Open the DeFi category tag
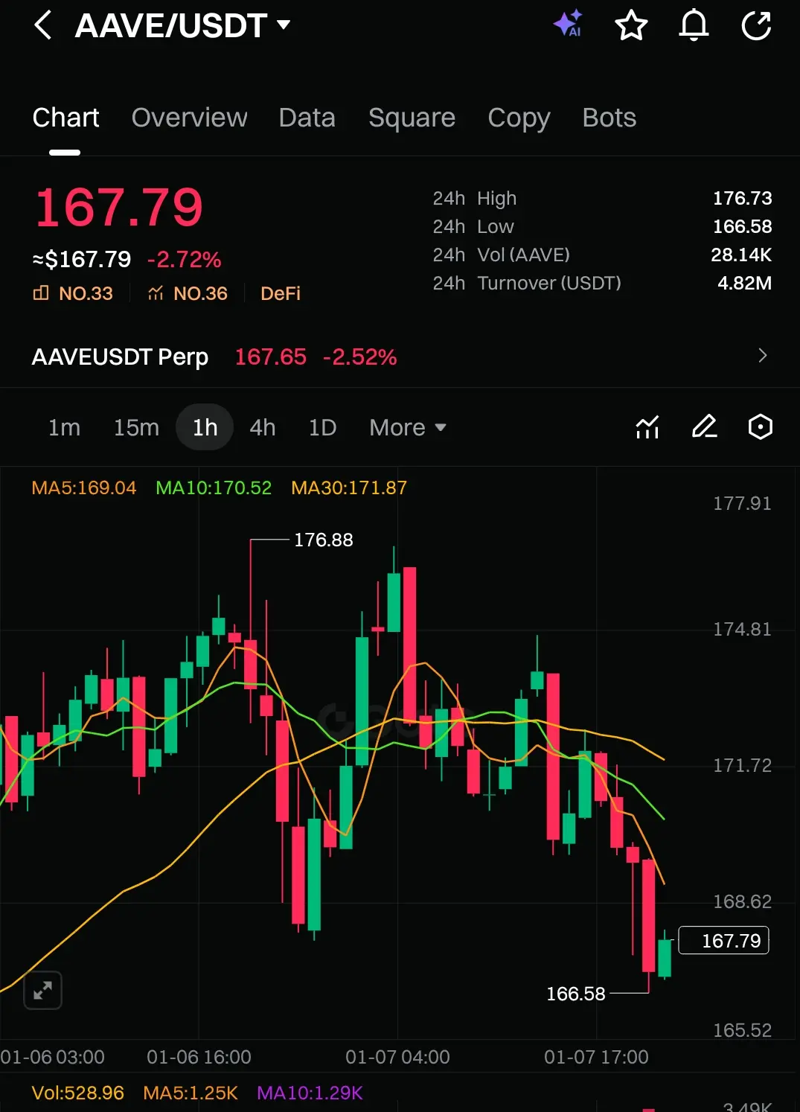Viewport: 800px width, 1112px height. (x=281, y=293)
